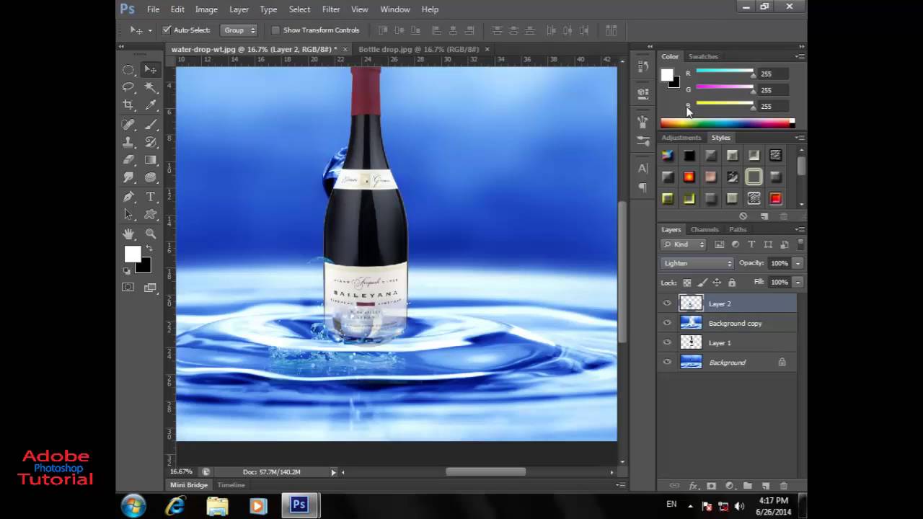Open Layers panel options menu

tap(799, 230)
